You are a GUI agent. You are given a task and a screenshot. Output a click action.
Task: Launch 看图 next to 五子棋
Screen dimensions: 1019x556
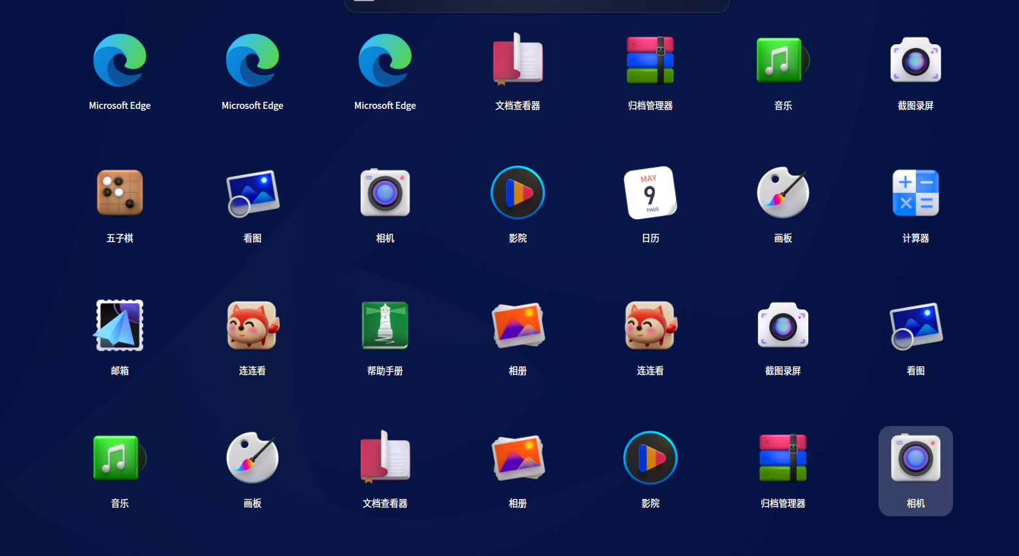[x=253, y=193]
